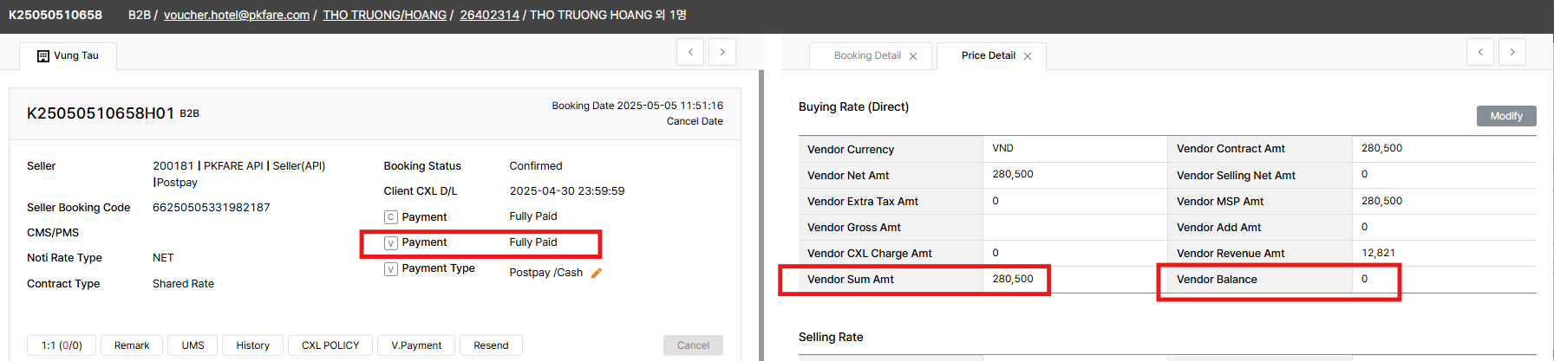Click the V marker beside Payment

(x=391, y=243)
